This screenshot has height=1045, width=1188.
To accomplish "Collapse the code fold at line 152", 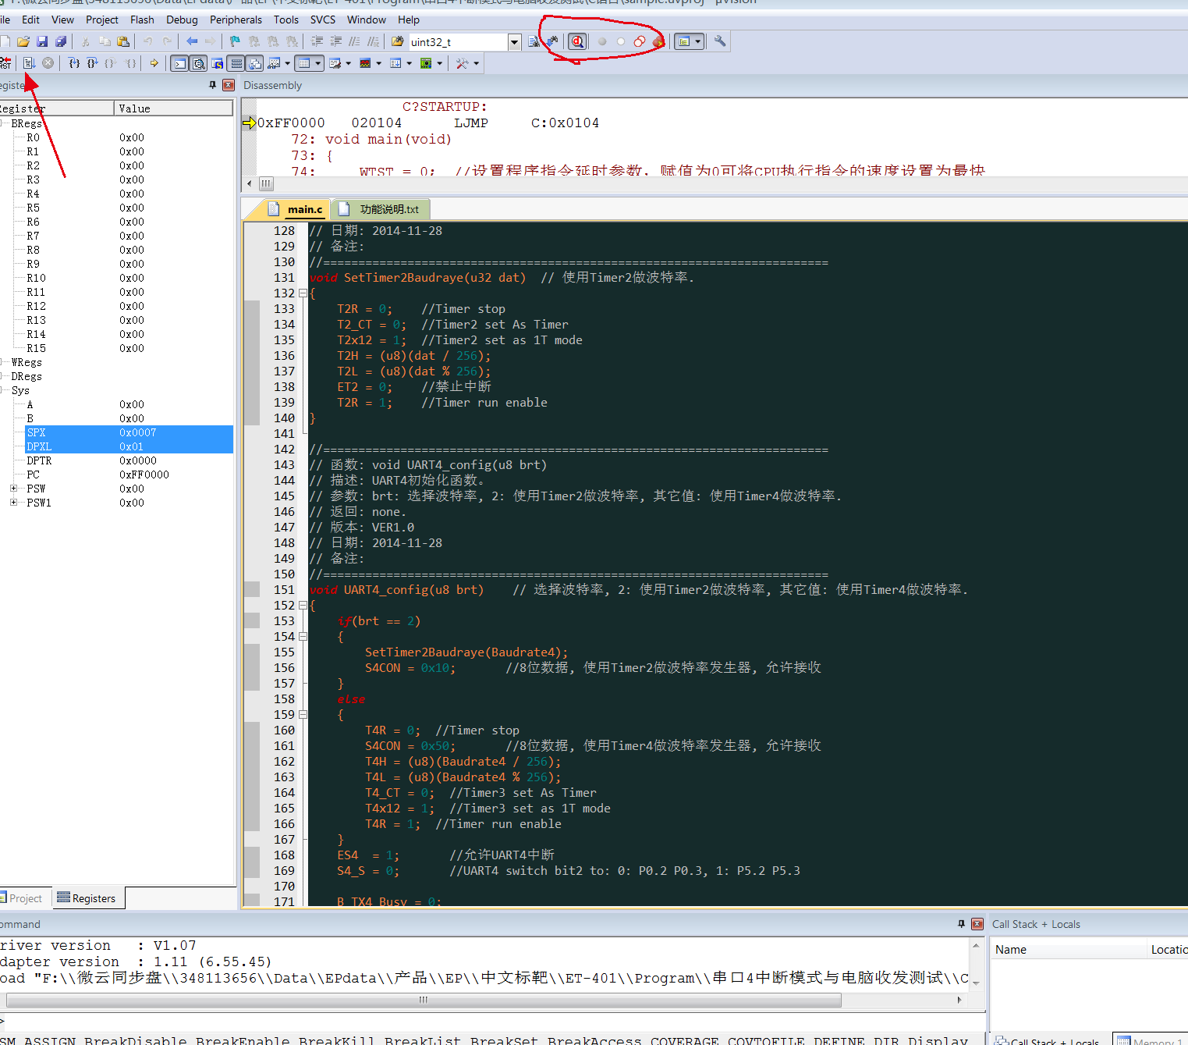I will click(303, 606).
